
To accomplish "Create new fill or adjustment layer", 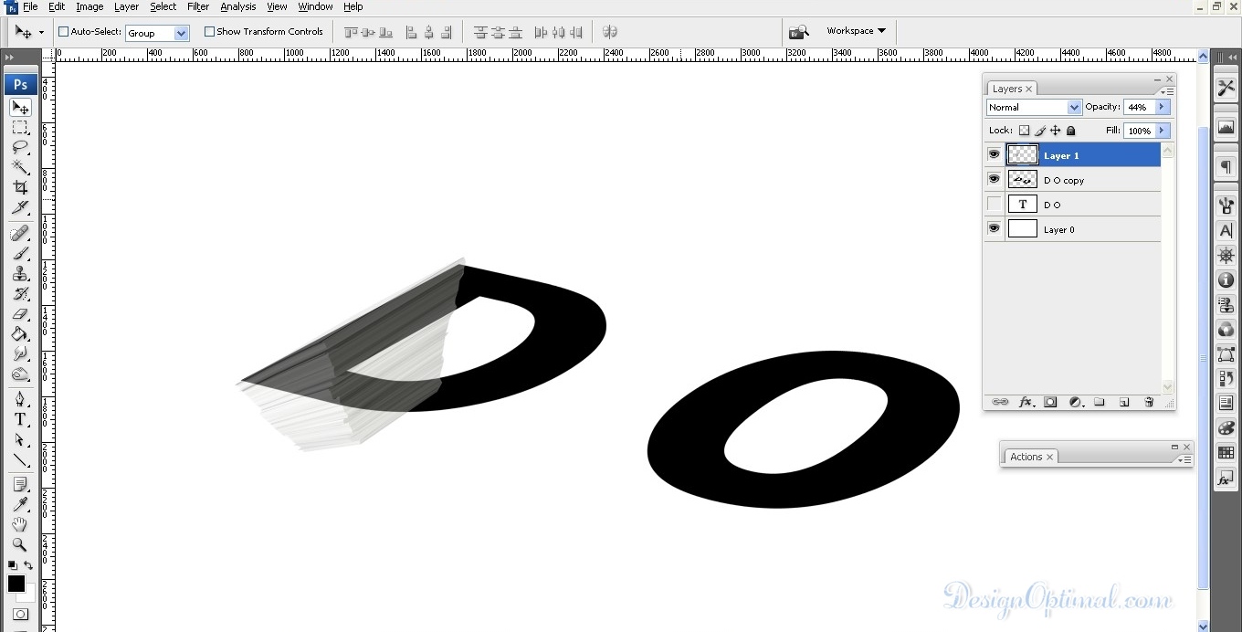I will click(x=1076, y=402).
